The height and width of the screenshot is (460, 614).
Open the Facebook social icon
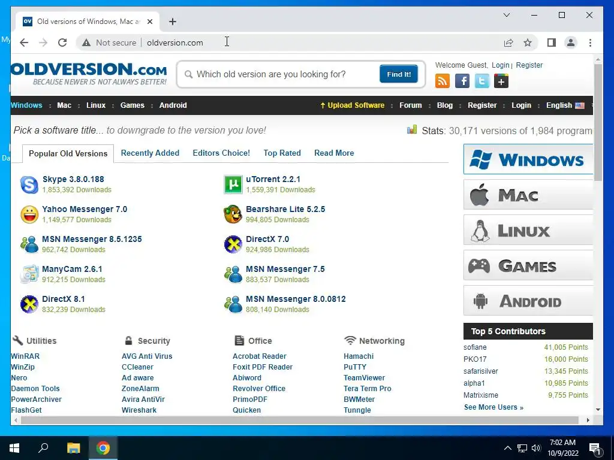pos(462,81)
